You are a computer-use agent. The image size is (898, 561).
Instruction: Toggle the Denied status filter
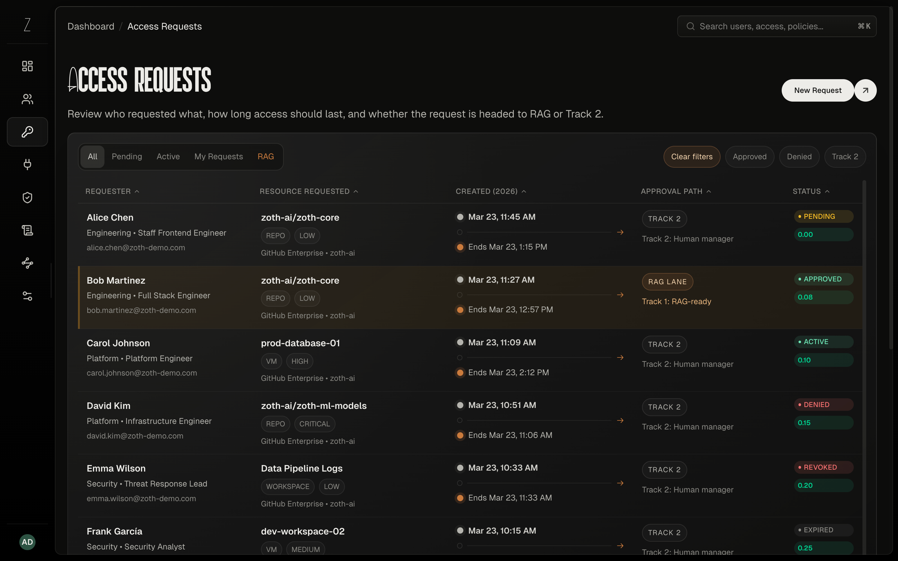click(799, 156)
